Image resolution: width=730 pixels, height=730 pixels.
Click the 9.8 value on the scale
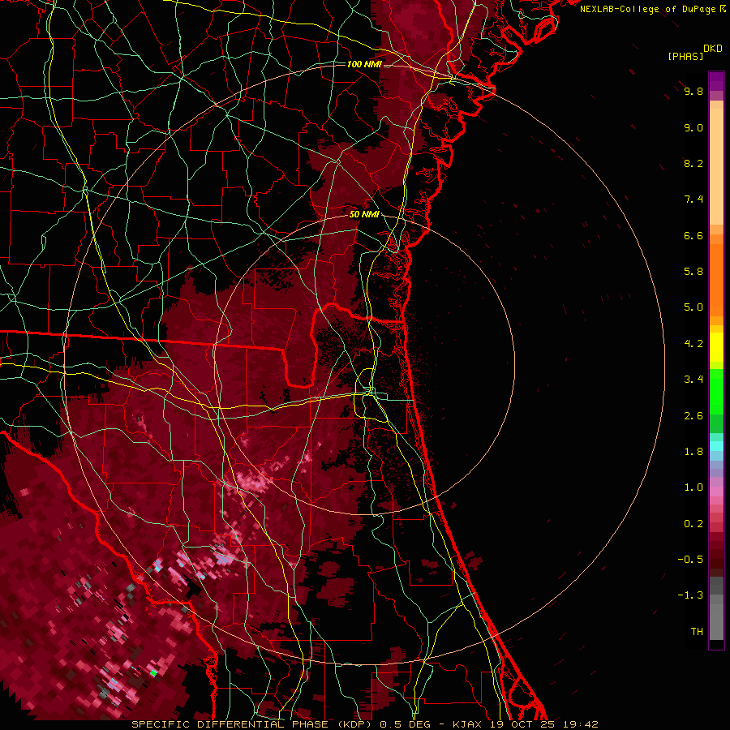click(x=693, y=91)
